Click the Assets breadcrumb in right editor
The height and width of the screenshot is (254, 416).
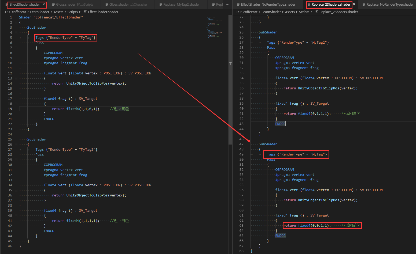point(290,12)
